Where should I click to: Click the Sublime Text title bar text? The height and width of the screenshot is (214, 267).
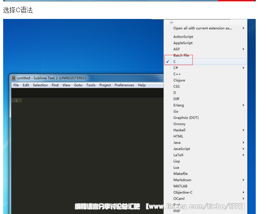[x=52, y=78]
